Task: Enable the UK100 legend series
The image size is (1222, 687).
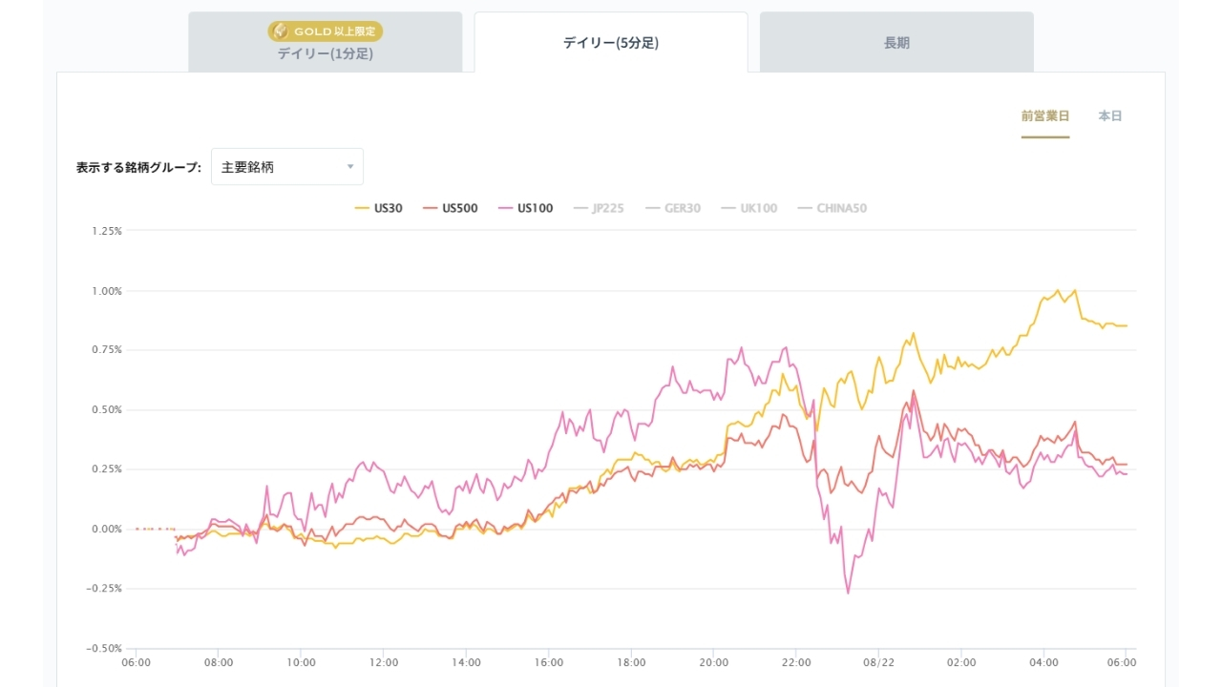Action: (x=749, y=208)
